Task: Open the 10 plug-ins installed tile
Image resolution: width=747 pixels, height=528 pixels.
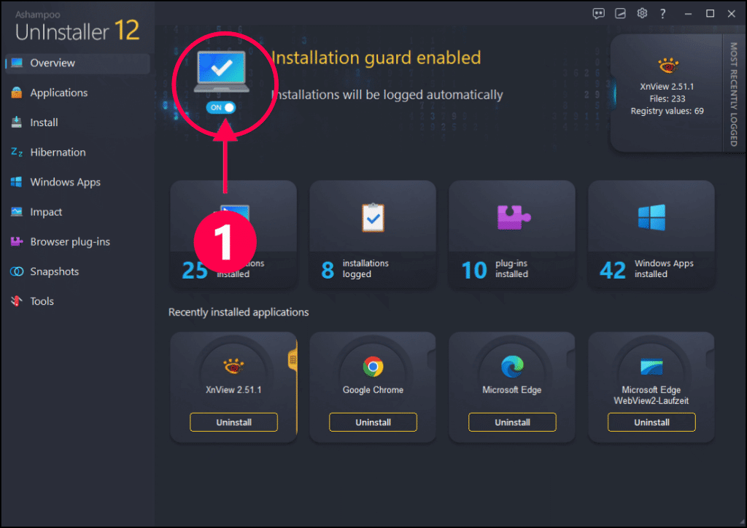Action: [511, 234]
